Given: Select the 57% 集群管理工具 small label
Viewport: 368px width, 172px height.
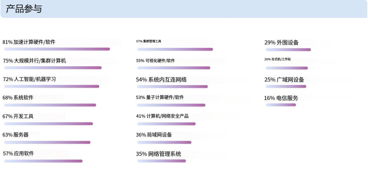Looking at the screenshot, I should 148,41.
